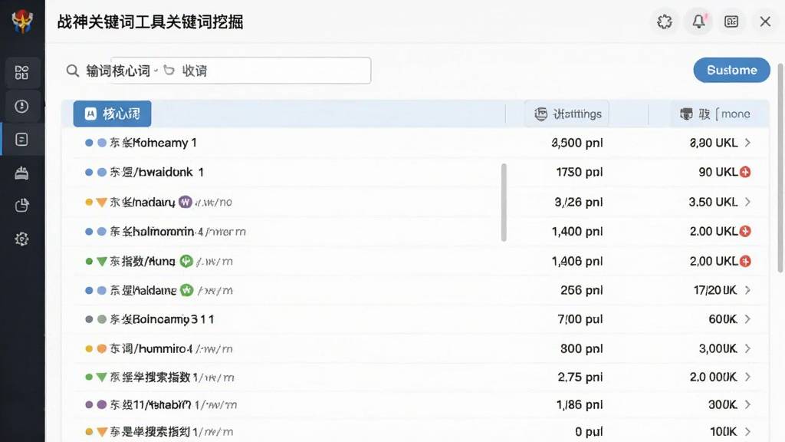Click the page scrollbar at right edge
Viewport: 785px width, 442px height.
(x=780, y=168)
